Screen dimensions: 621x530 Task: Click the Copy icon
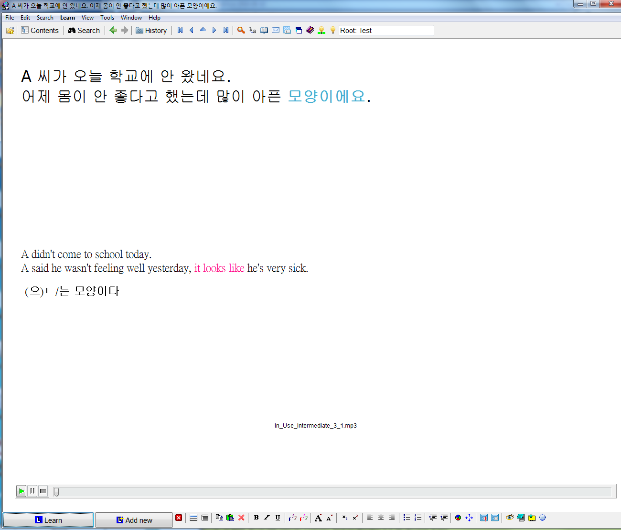pyautogui.click(x=219, y=518)
